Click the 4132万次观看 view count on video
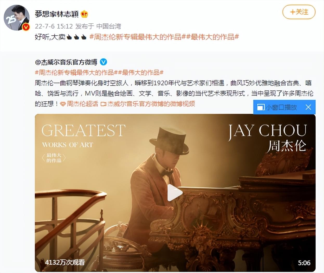 point(65,262)
